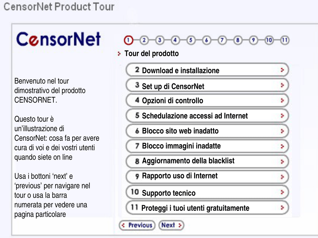
Task: Jump to step 10 numbered circle
Action: (x=269, y=40)
